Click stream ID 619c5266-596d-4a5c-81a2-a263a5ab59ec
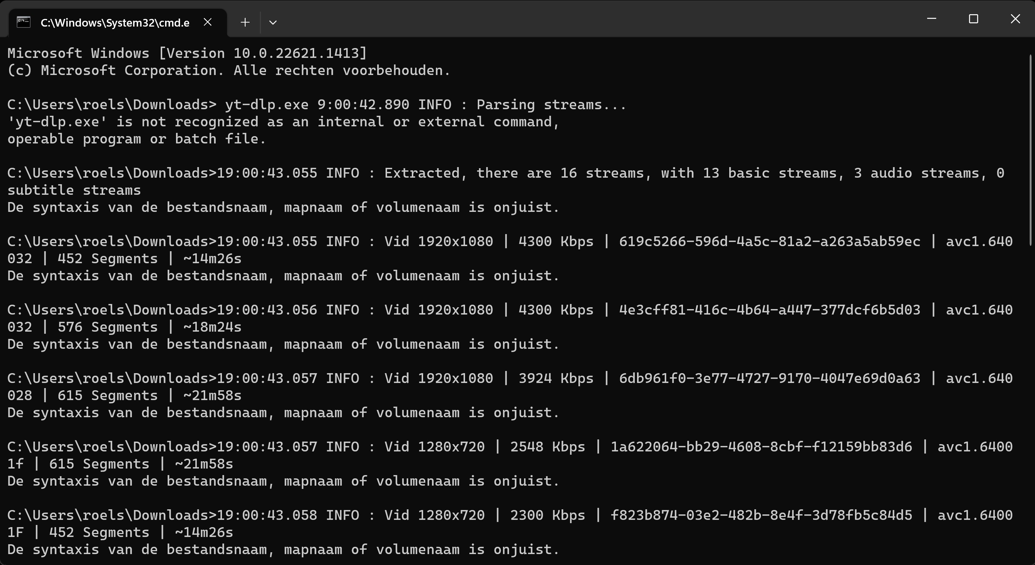The width and height of the screenshot is (1035, 565). (769, 241)
